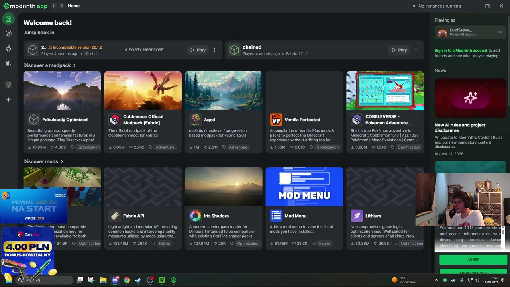
Task: Play the chained instance
Action: pos(399,50)
